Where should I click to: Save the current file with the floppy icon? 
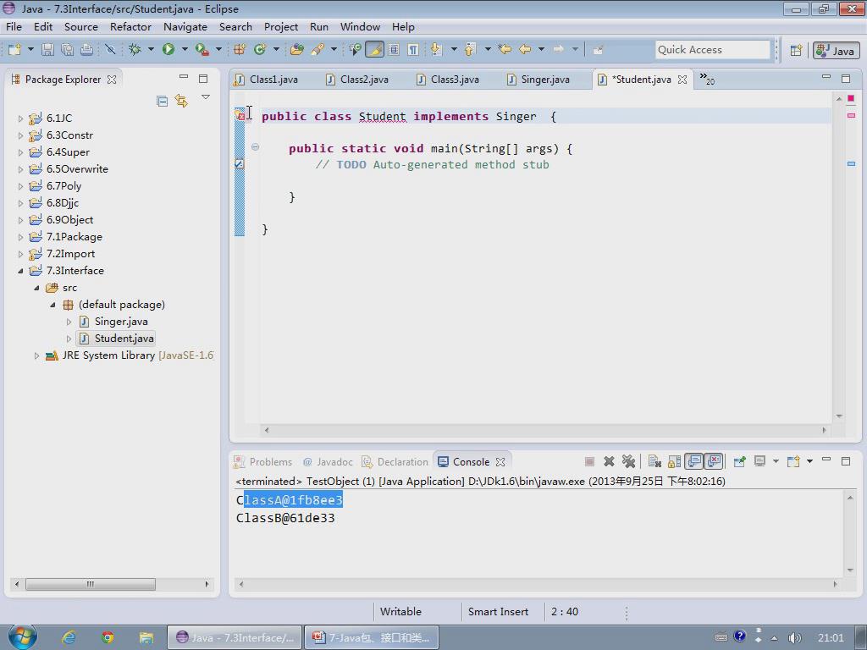pyautogui.click(x=48, y=50)
